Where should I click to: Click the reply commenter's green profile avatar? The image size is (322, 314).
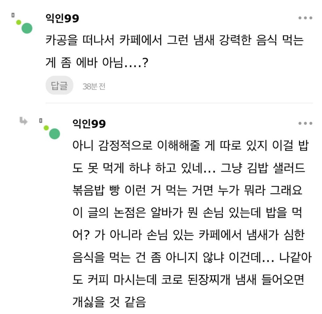[x=54, y=134]
